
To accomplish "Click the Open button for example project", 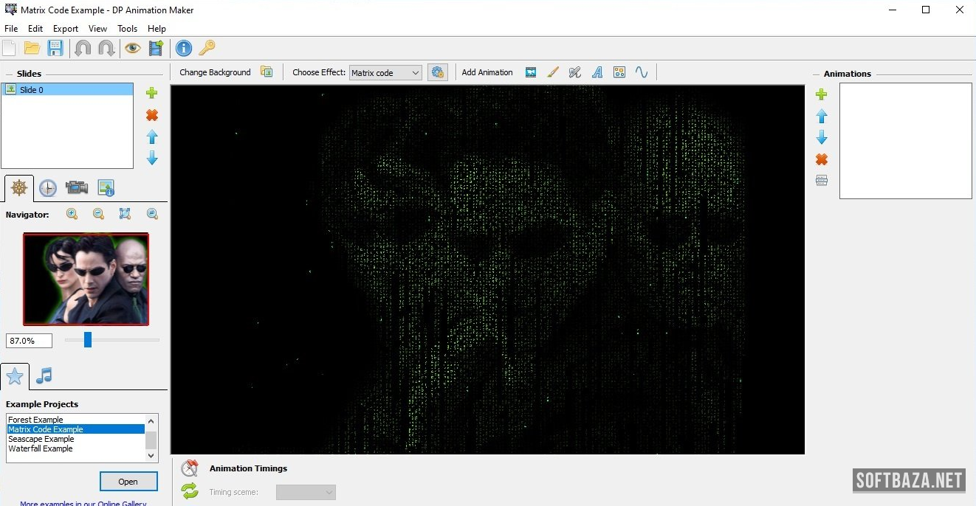I will coord(128,482).
